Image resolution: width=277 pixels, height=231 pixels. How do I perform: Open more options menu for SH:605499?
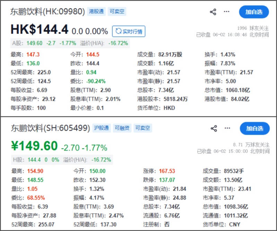point(227,128)
